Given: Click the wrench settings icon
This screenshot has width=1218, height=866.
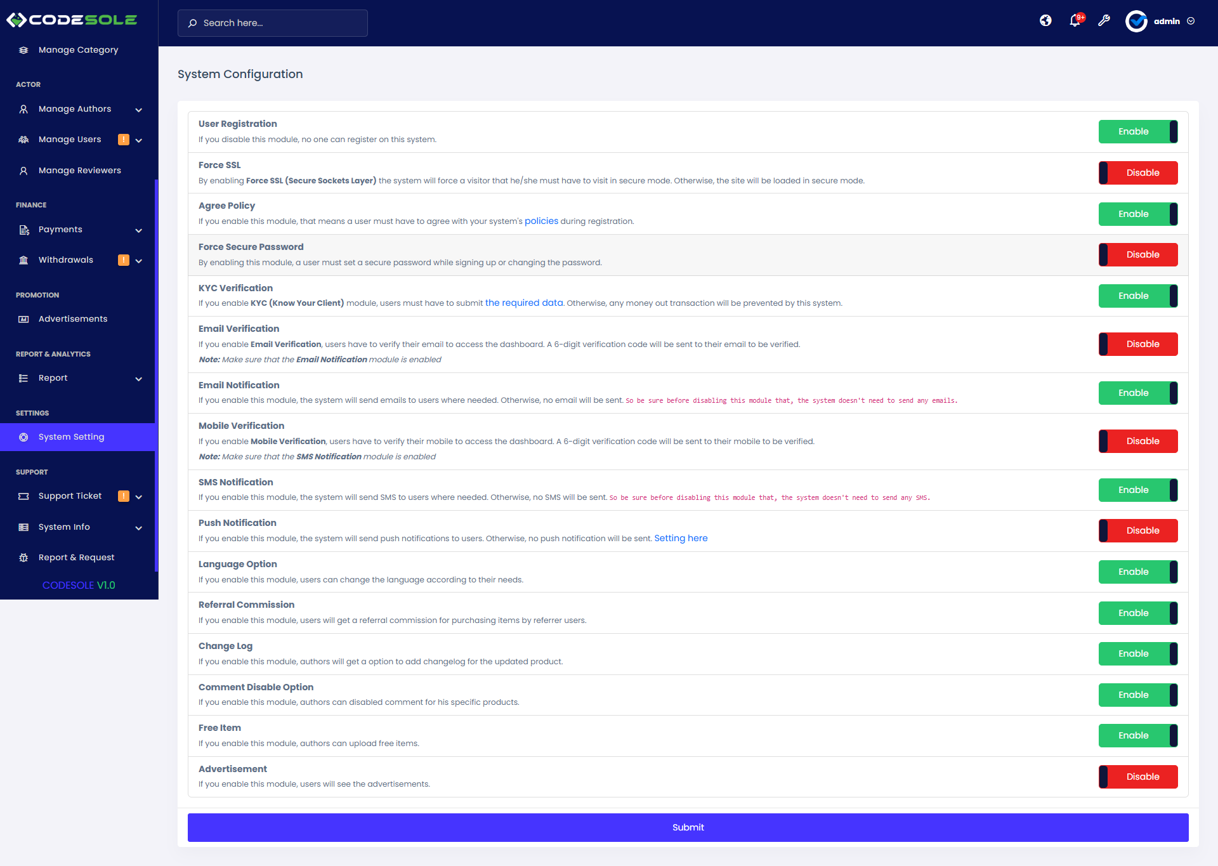Looking at the screenshot, I should tap(1104, 21).
